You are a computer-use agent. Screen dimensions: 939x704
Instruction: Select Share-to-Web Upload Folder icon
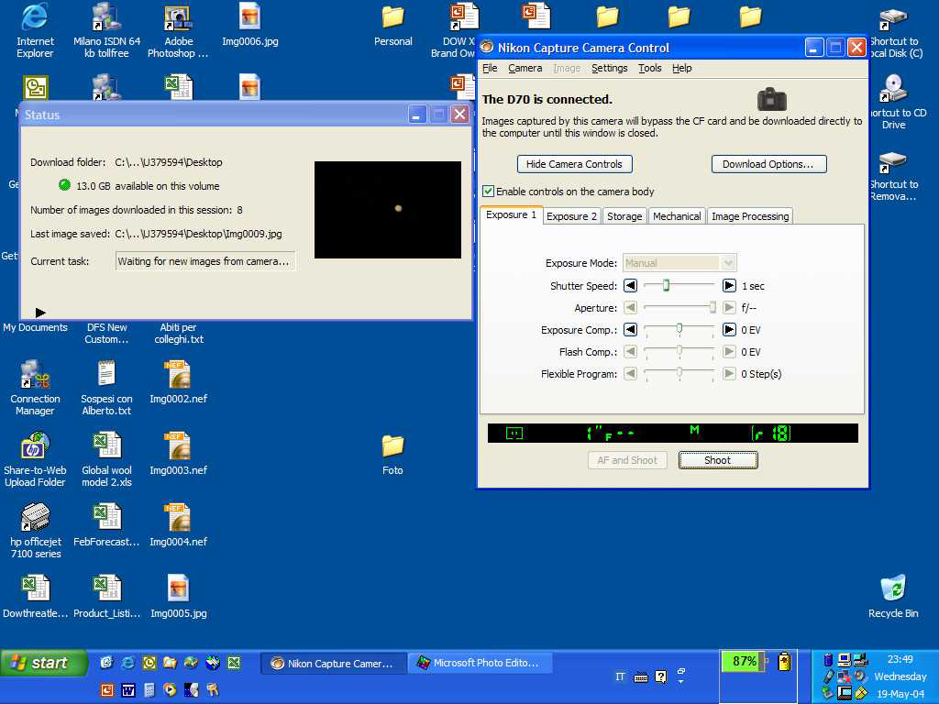35,459
